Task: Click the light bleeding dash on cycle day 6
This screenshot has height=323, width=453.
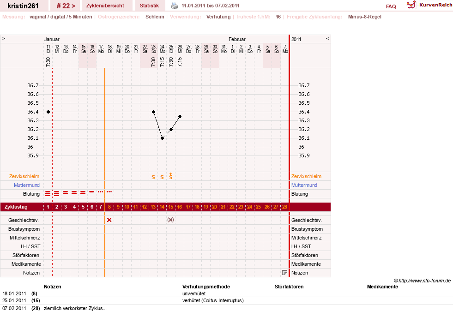Action: pos(91,191)
